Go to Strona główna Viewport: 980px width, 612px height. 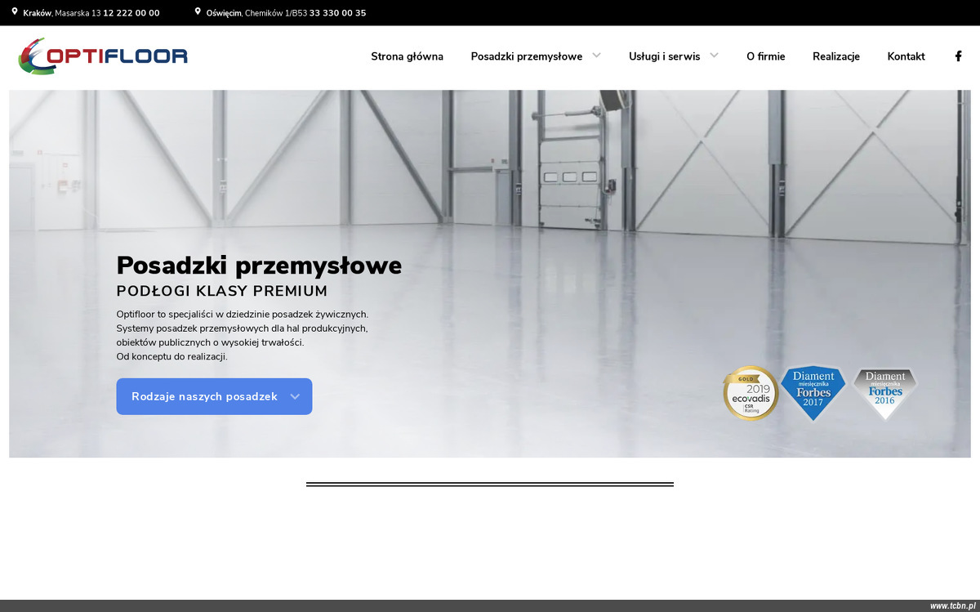[407, 56]
